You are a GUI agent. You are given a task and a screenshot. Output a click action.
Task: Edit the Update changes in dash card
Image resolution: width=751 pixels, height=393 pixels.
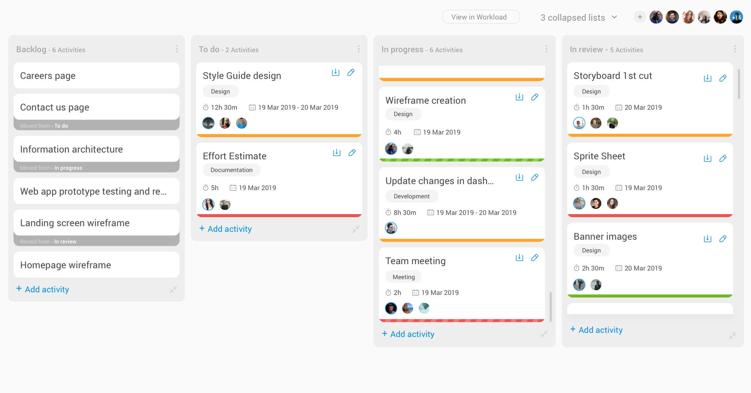(535, 177)
